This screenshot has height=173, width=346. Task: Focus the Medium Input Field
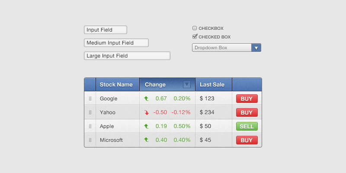click(116, 43)
